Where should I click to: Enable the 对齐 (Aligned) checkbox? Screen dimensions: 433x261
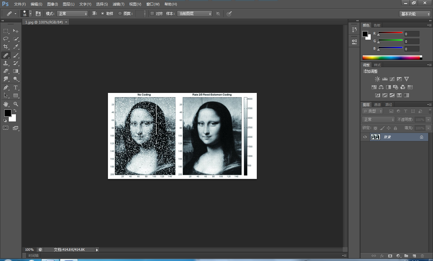tap(152, 14)
